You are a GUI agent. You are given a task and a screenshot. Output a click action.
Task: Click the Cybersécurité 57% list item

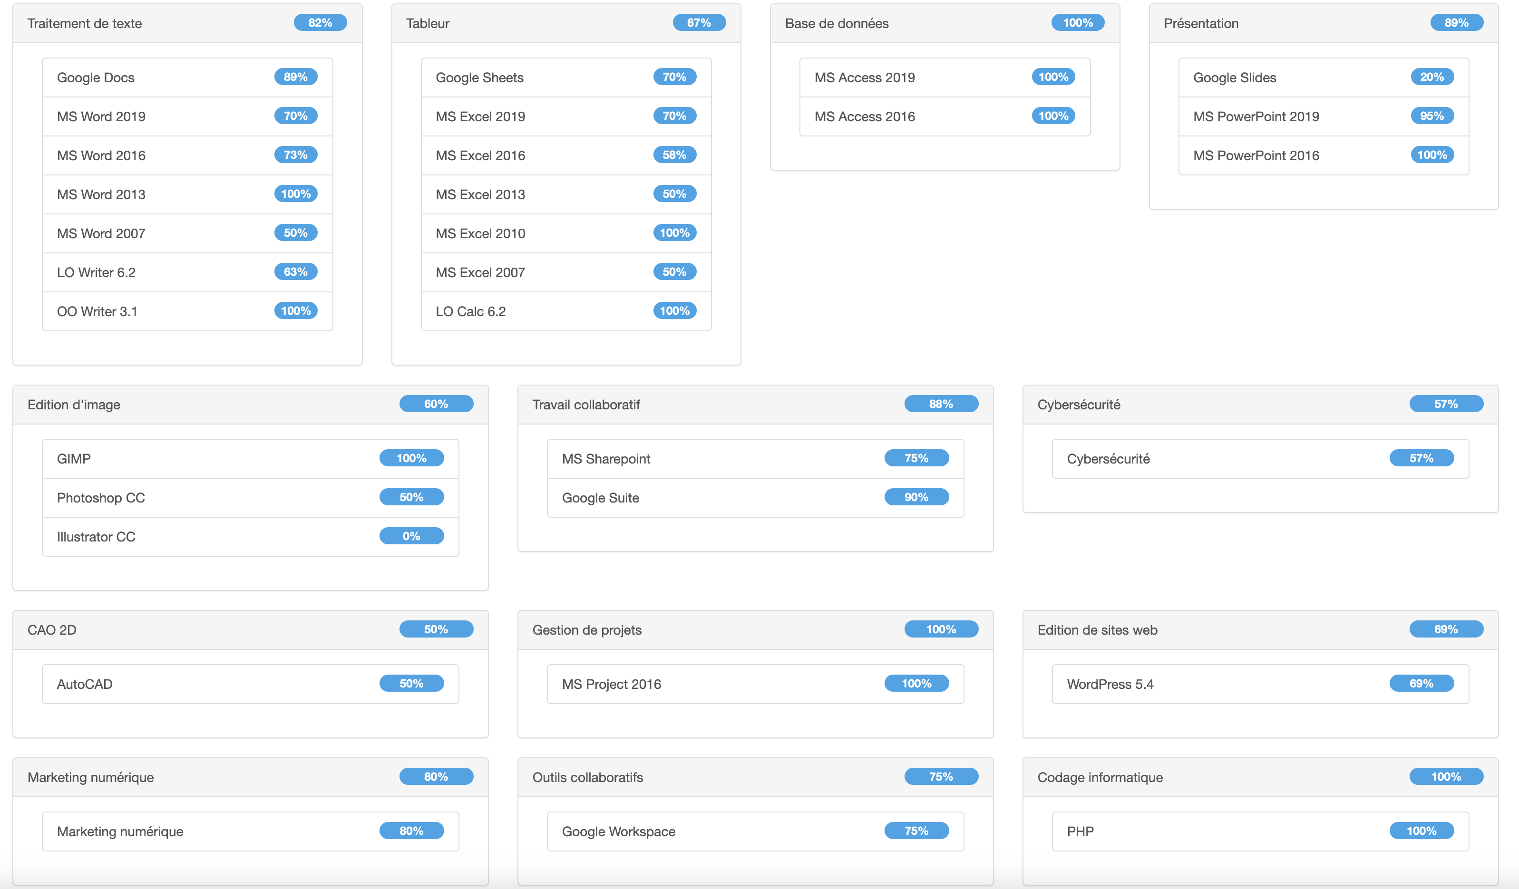pyautogui.click(x=1260, y=459)
